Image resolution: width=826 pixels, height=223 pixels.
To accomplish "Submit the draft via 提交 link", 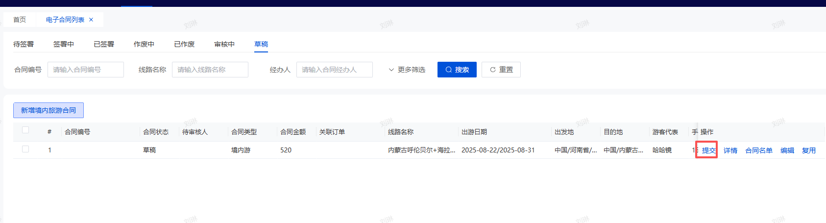I will pos(708,150).
